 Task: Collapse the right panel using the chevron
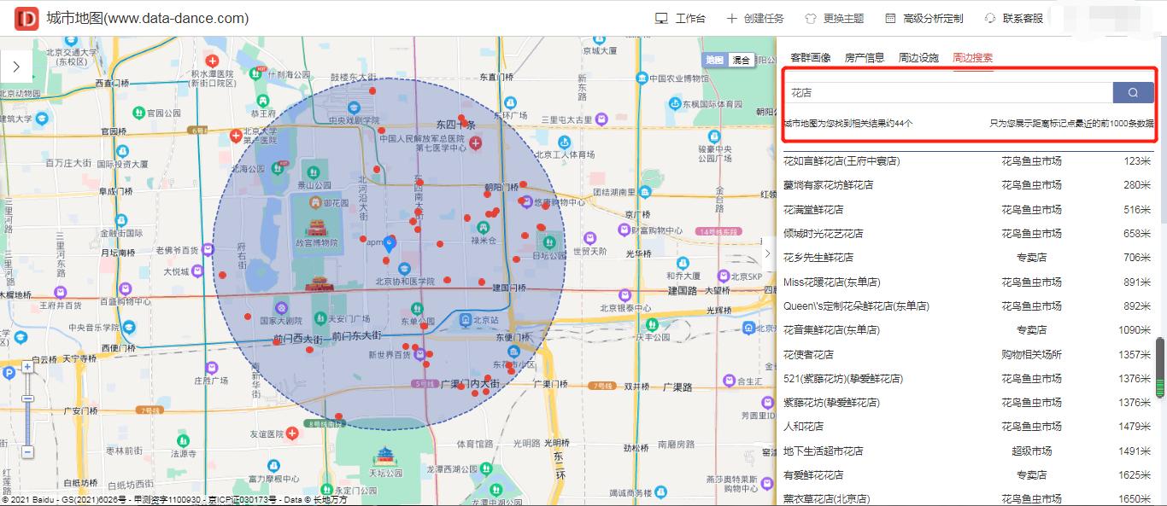pyautogui.click(x=767, y=253)
